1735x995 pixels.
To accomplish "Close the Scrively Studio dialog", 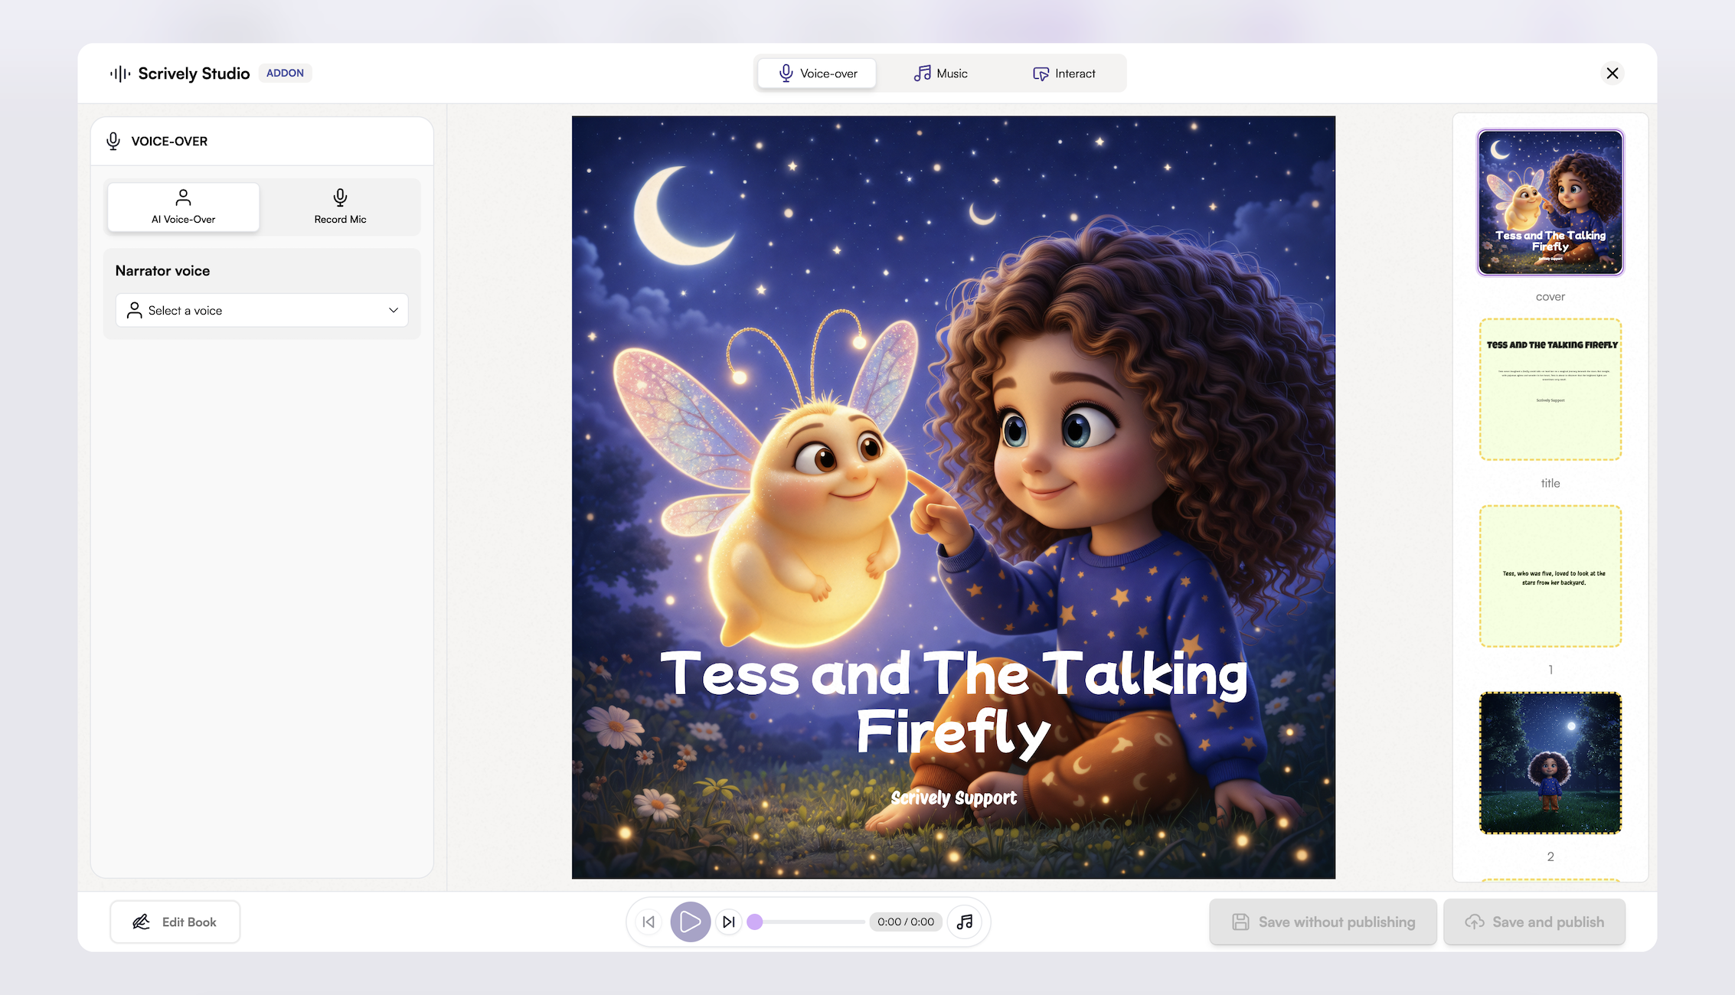I will (1612, 73).
